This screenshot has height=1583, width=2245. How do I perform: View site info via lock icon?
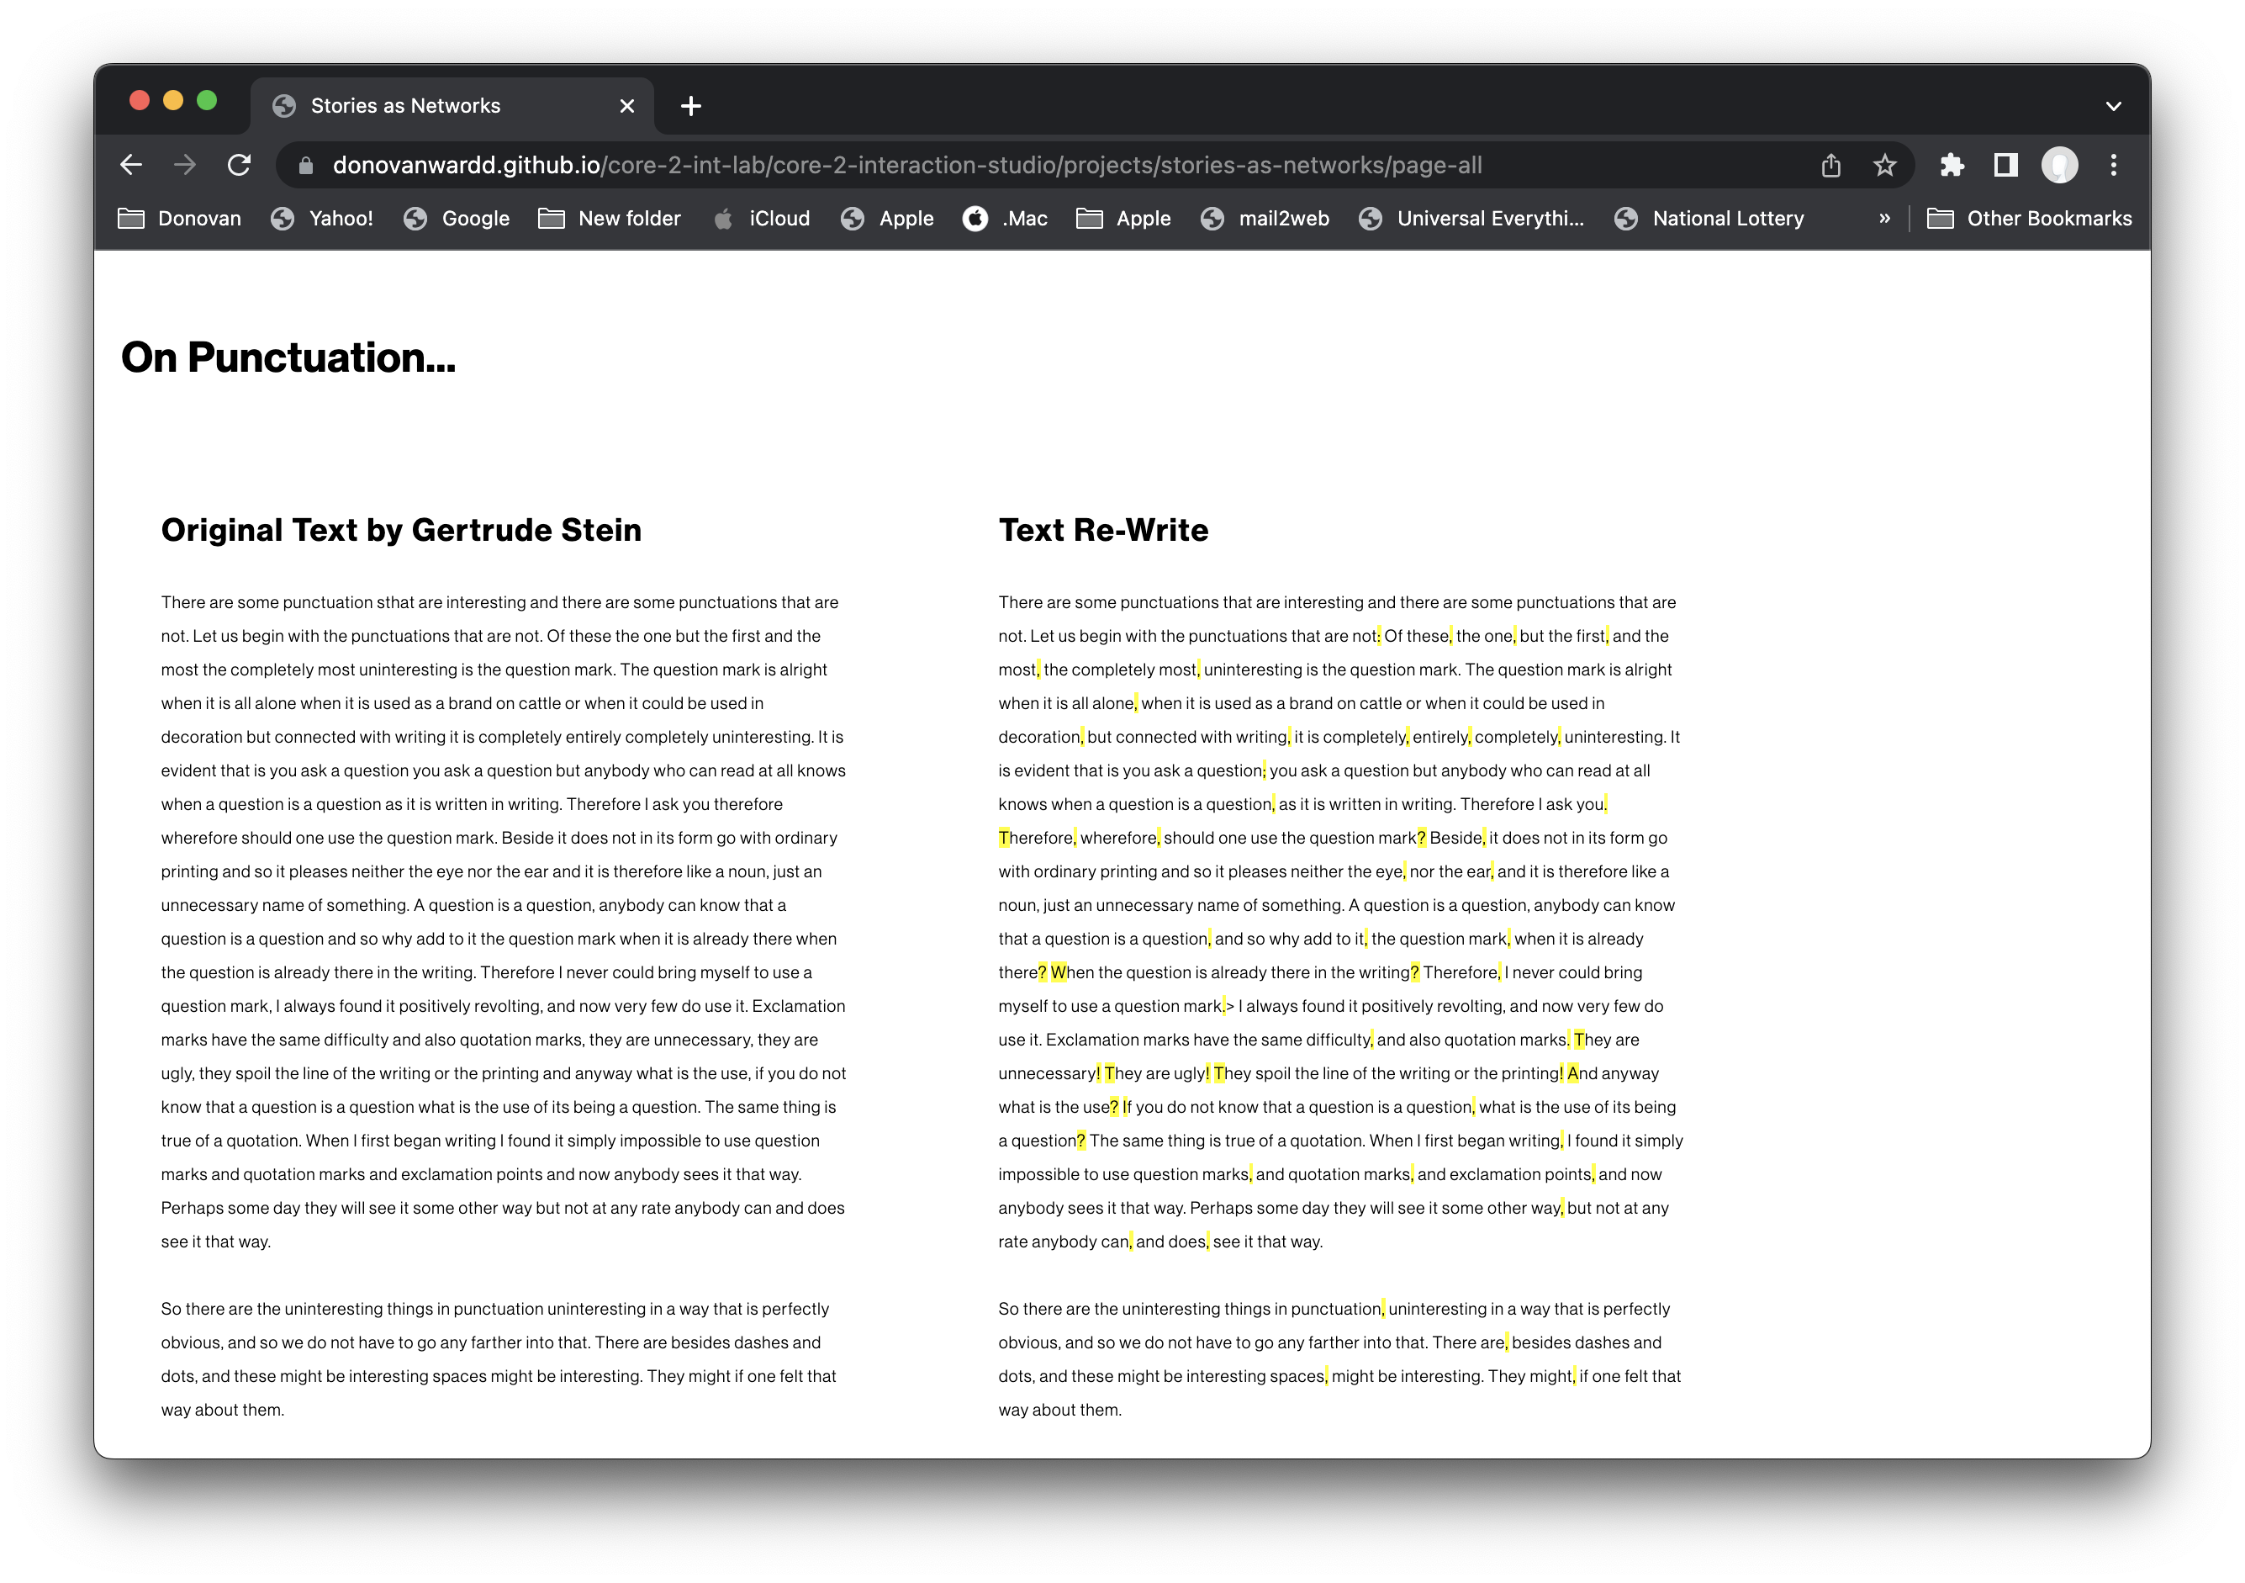point(306,166)
